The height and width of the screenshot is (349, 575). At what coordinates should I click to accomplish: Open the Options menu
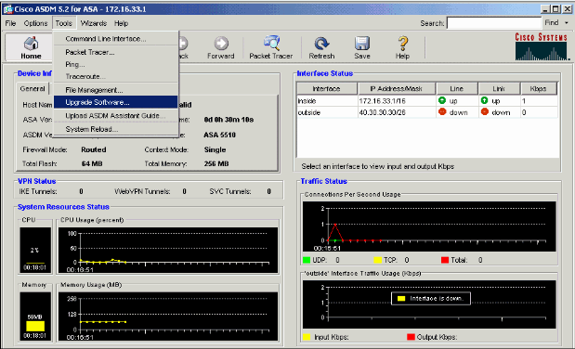[x=35, y=23]
